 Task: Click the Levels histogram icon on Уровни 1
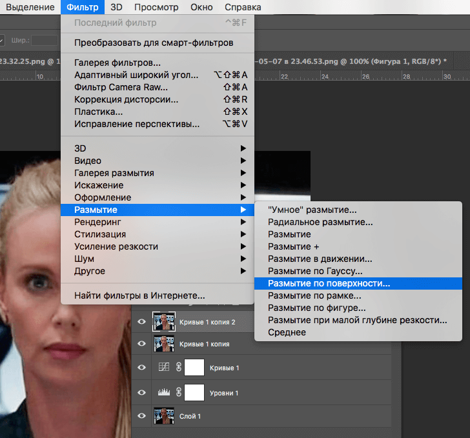[164, 392]
